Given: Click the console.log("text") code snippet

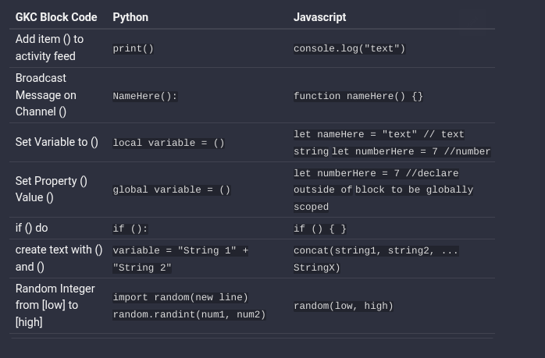Looking at the screenshot, I should pos(349,48).
